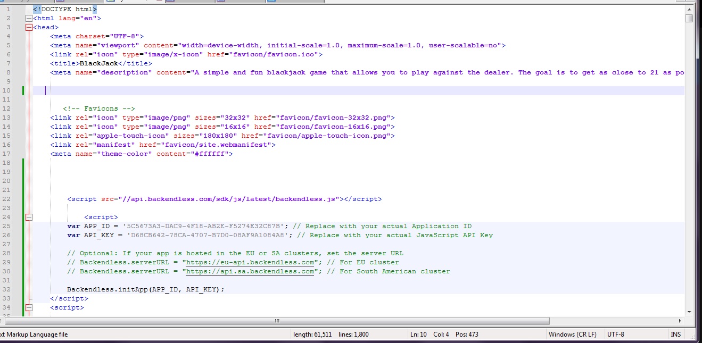
Task: Collapse the html tag fold on line 2
Action: [x=29, y=18]
